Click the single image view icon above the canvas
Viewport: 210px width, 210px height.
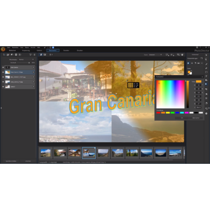click(x=41, y=55)
